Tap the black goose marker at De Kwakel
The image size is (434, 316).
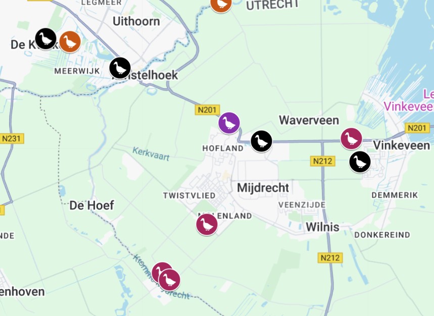pos(46,39)
